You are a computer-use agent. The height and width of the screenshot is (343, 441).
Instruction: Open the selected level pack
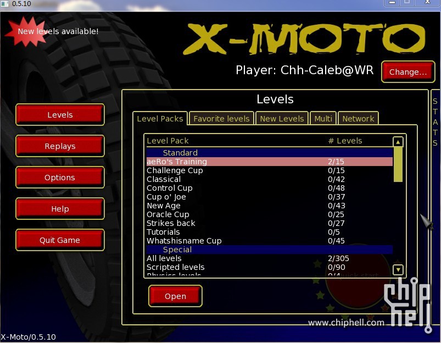(x=175, y=296)
